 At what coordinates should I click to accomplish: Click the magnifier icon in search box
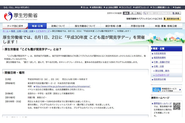click(145, 13)
